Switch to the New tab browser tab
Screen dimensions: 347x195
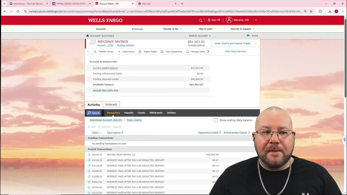click(157, 4)
